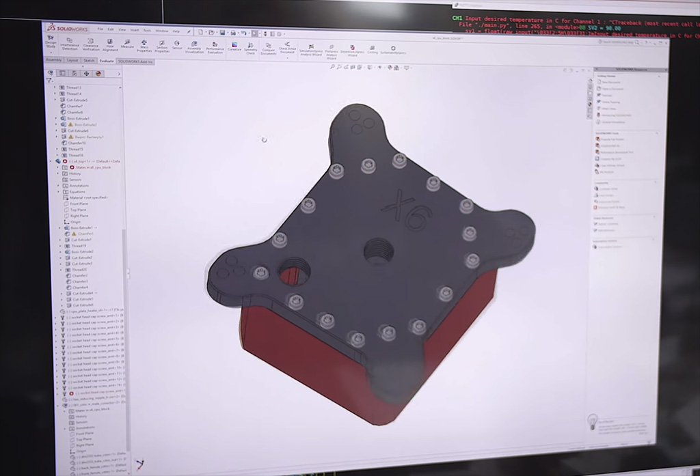Expand the History folder
Viewport: 700px width, 476px height.
(x=58, y=173)
